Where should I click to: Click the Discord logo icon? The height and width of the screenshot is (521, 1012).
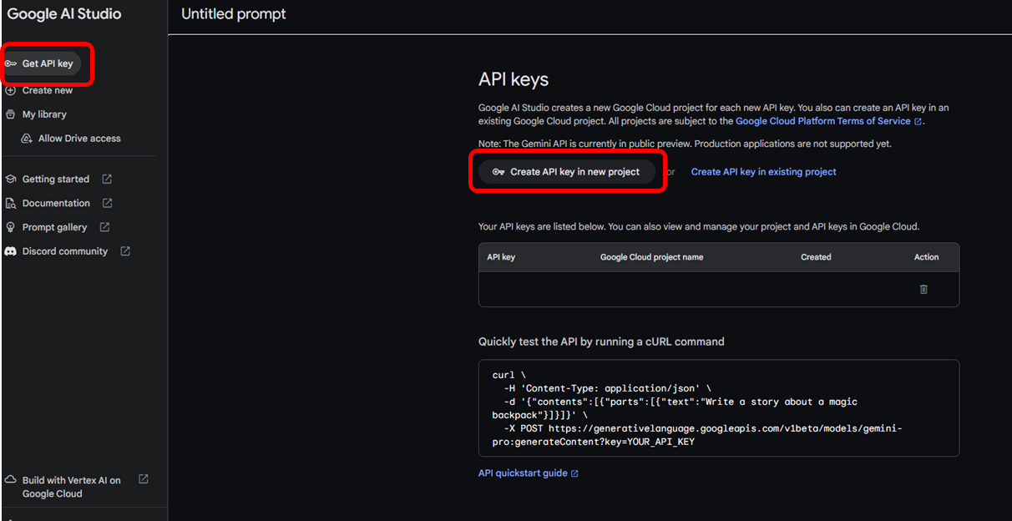click(x=11, y=251)
